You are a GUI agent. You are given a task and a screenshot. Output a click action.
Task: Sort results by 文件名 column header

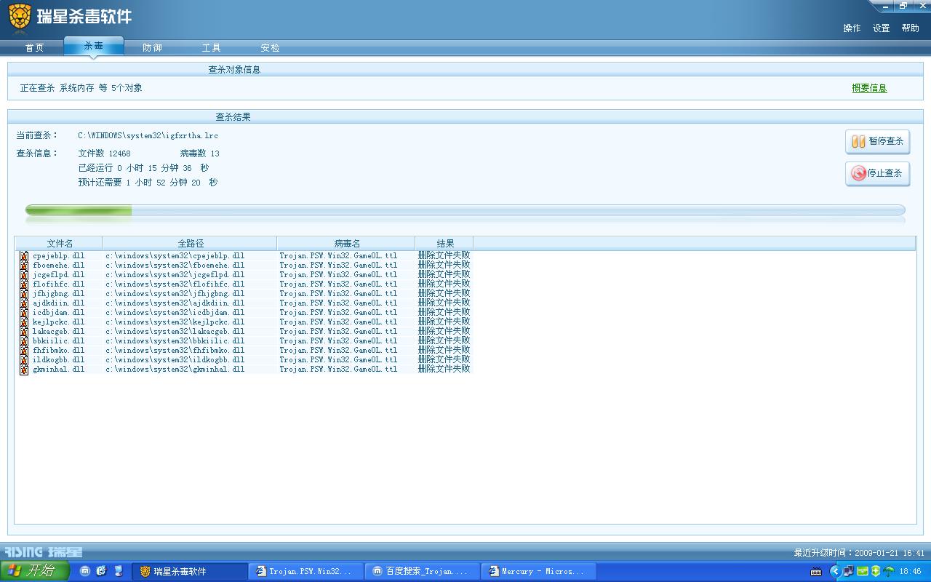60,244
